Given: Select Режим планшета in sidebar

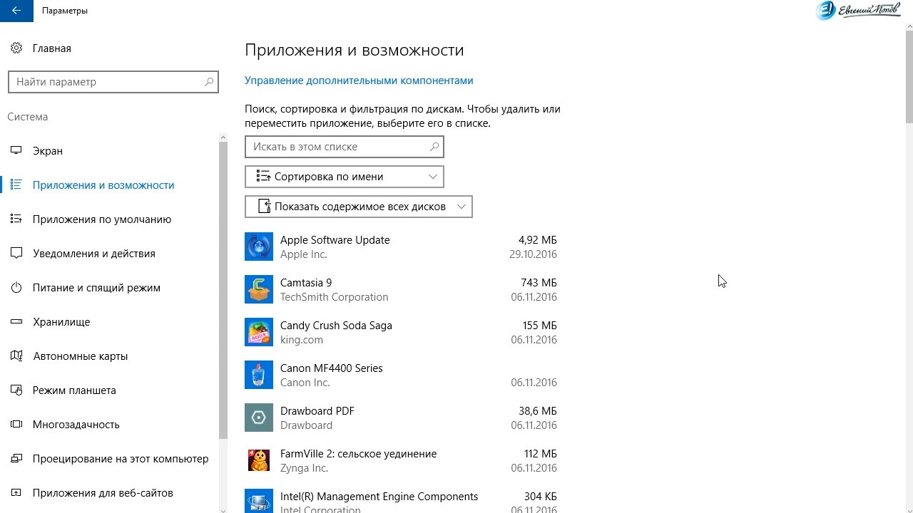Looking at the screenshot, I should pyautogui.click(x=74, y=390).
